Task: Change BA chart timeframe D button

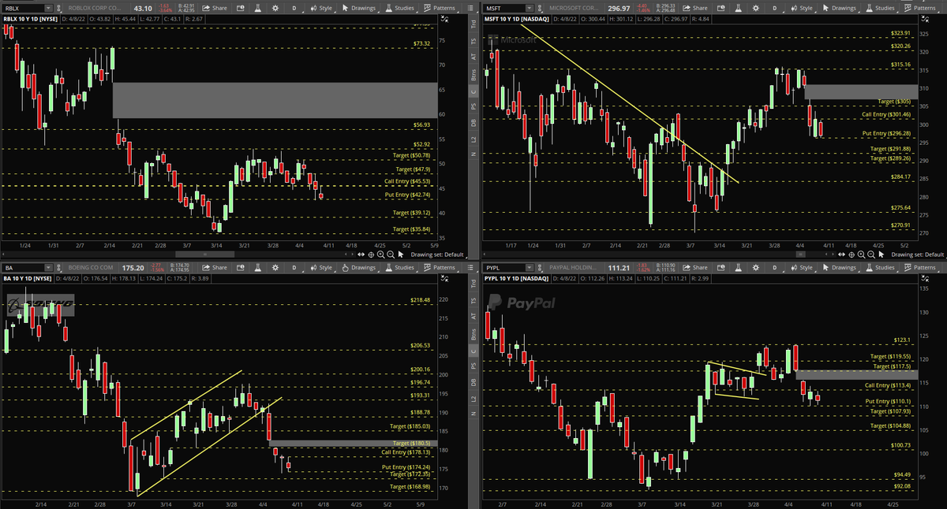Action: click(x=294, y=267)
